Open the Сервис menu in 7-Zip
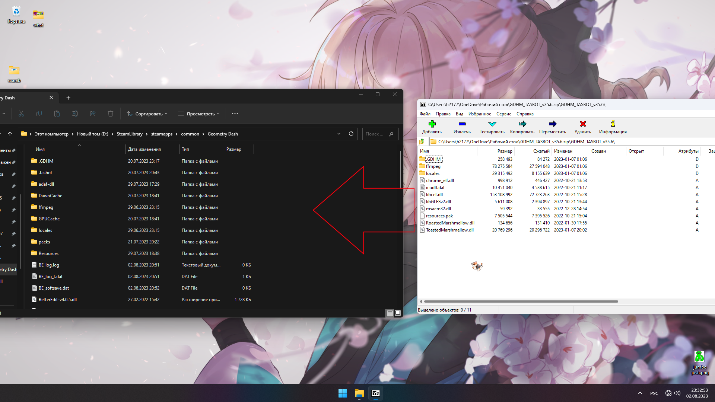This screenshot has height=402, width=715. click(503, 114)
